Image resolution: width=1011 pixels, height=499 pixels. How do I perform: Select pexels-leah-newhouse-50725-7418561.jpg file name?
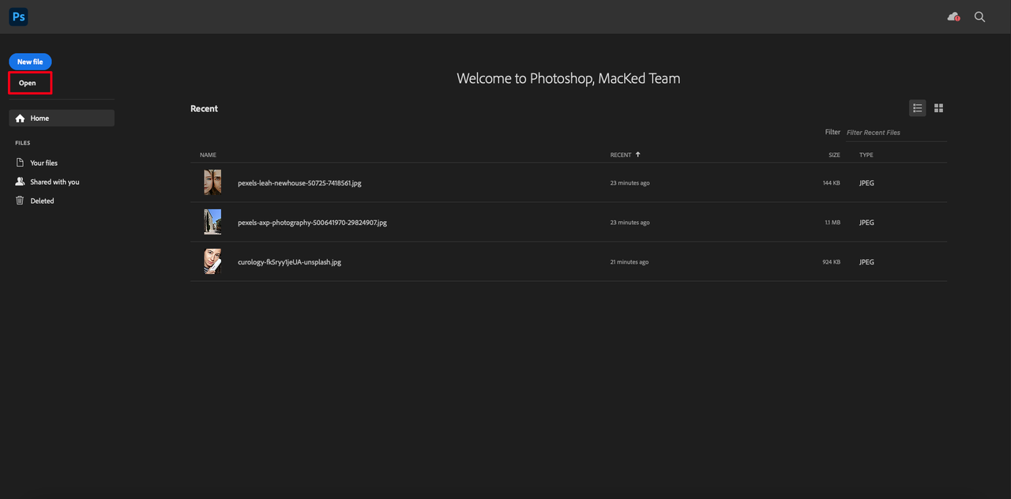tap(299, 183)
